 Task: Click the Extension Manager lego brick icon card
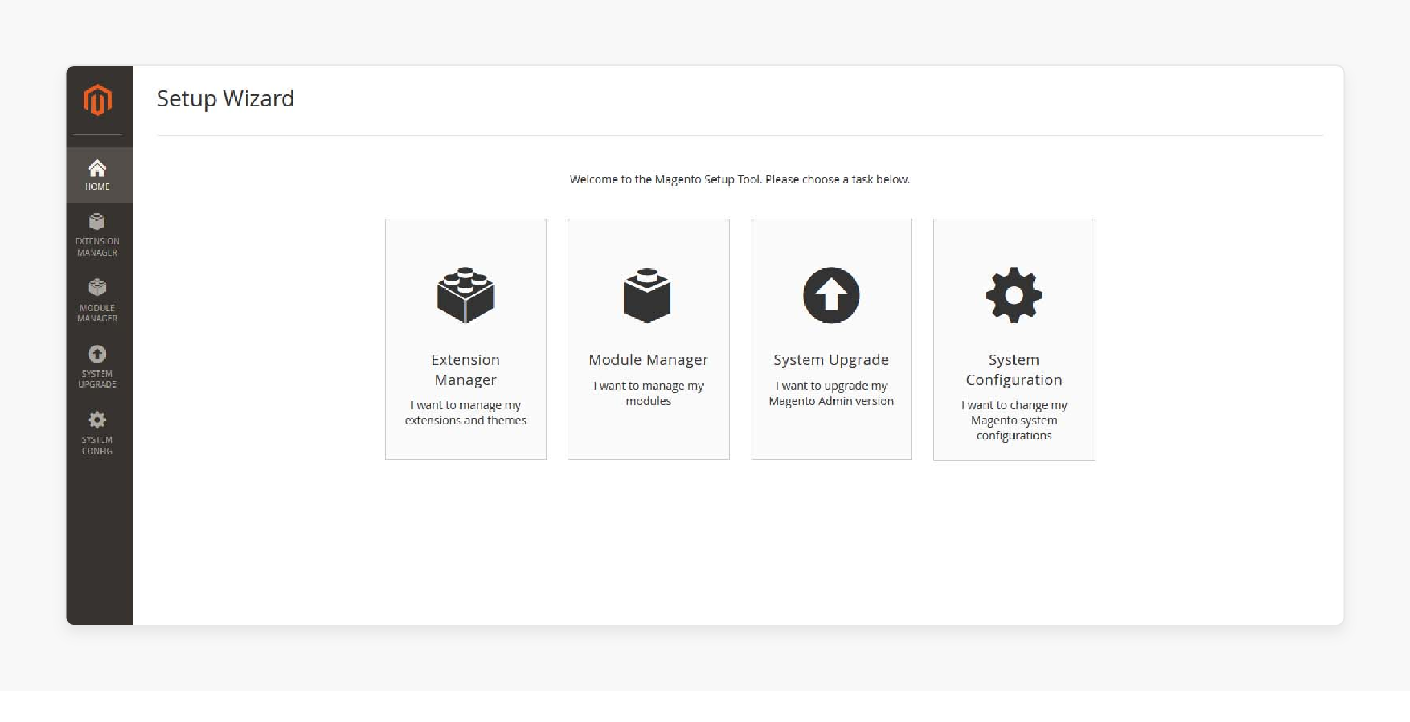click(x=466, y=295)
